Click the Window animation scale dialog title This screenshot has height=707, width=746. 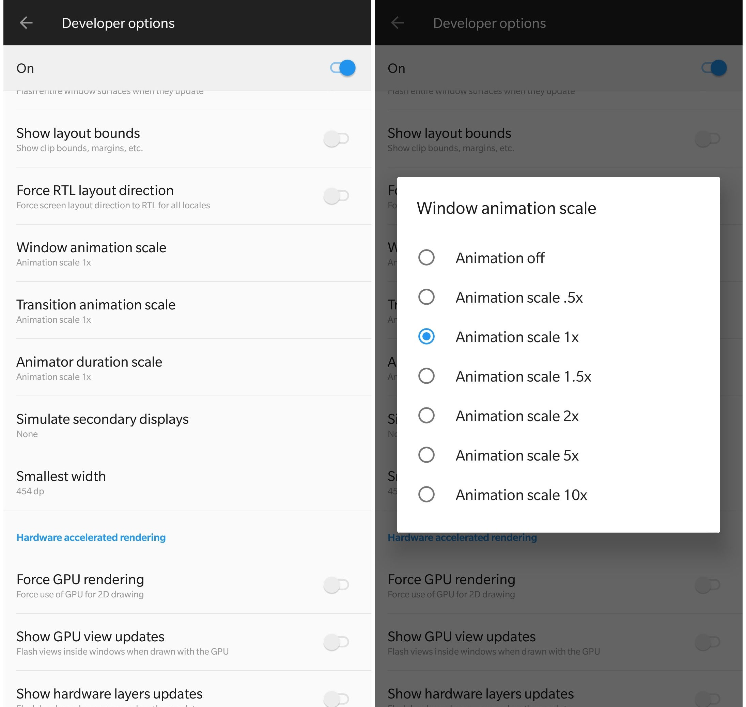(x=506, y=208)
